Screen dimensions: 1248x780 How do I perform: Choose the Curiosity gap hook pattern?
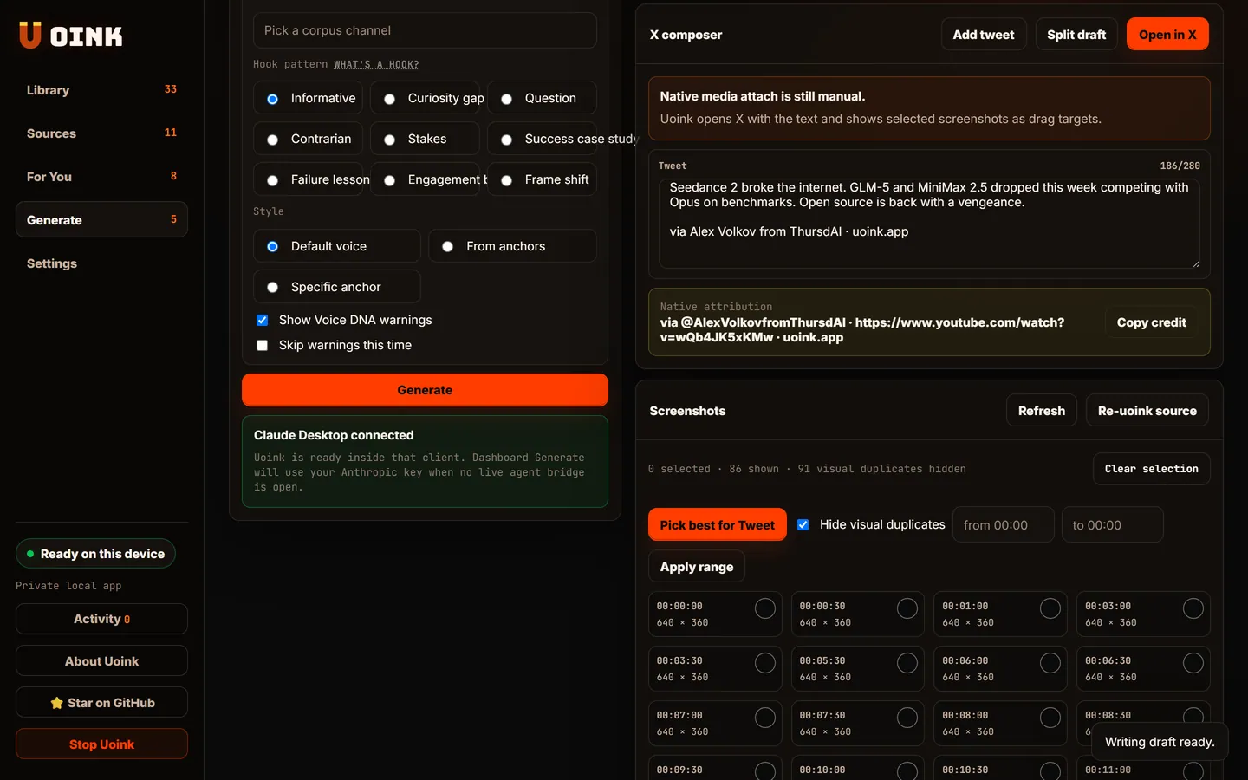[x=425, y=98]
